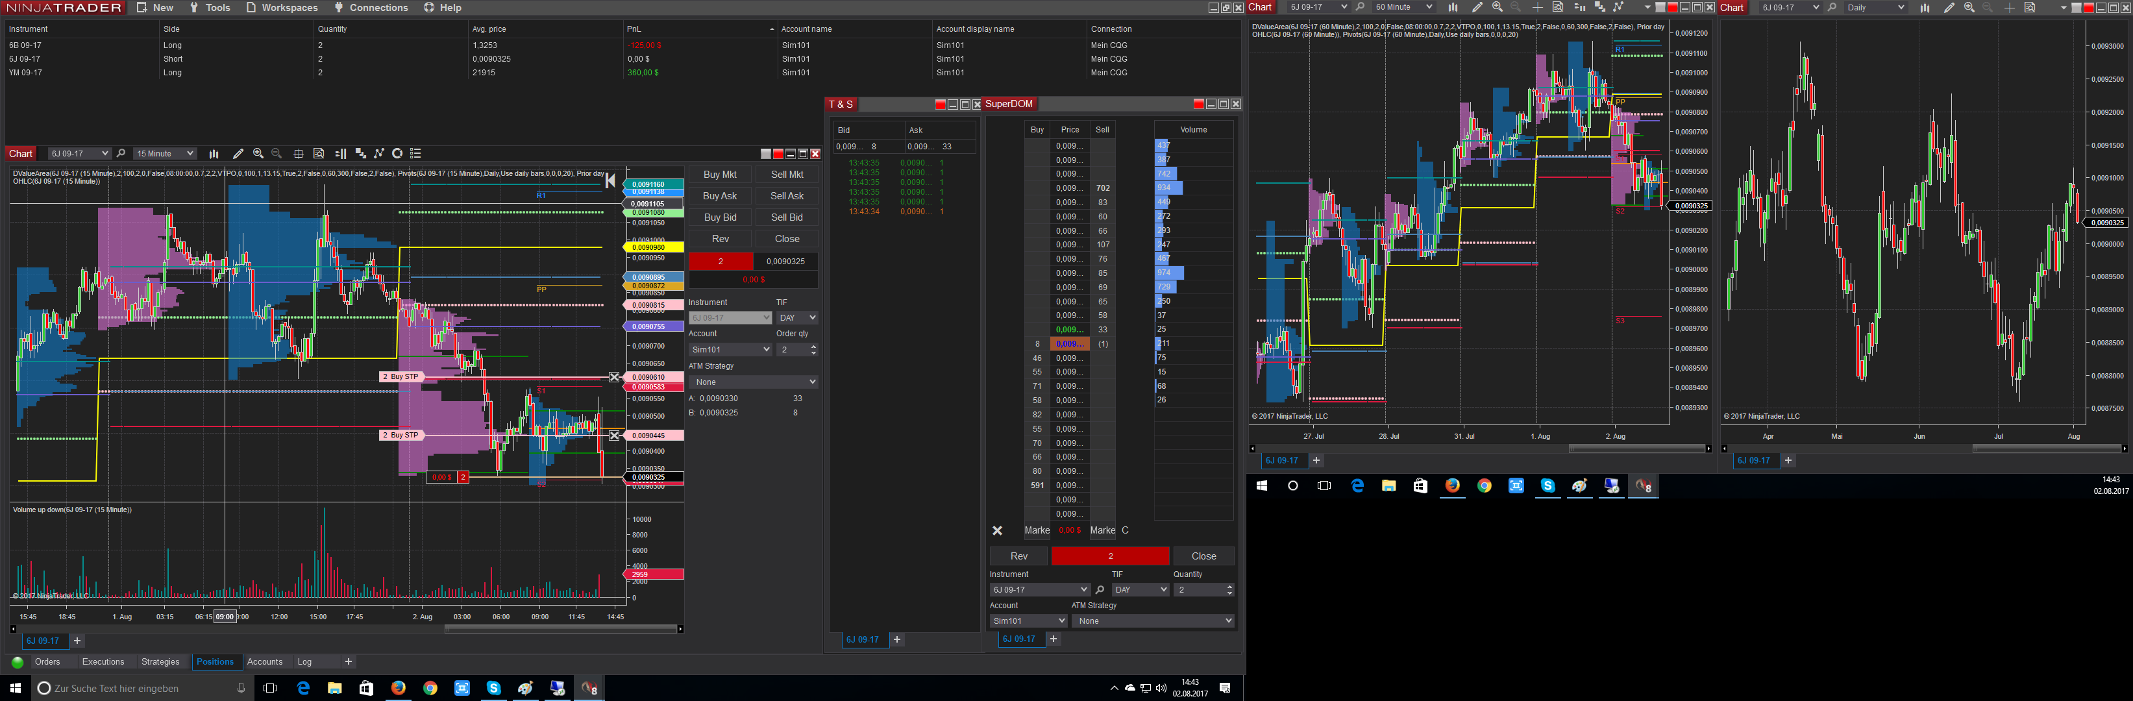Open bar type selector in 15 Minute chart
The image size is (2133, 701).
pos(214,154)
